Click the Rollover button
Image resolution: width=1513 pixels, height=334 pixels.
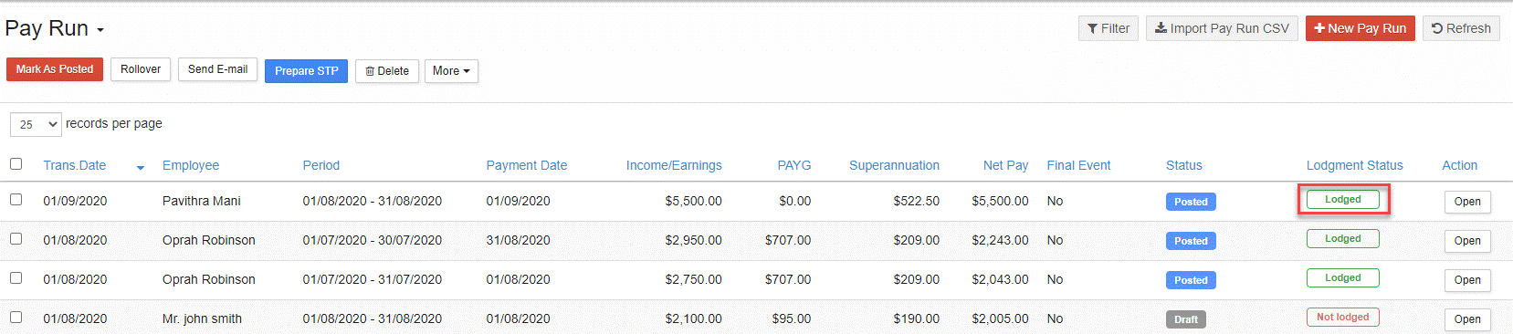point(141,69)
